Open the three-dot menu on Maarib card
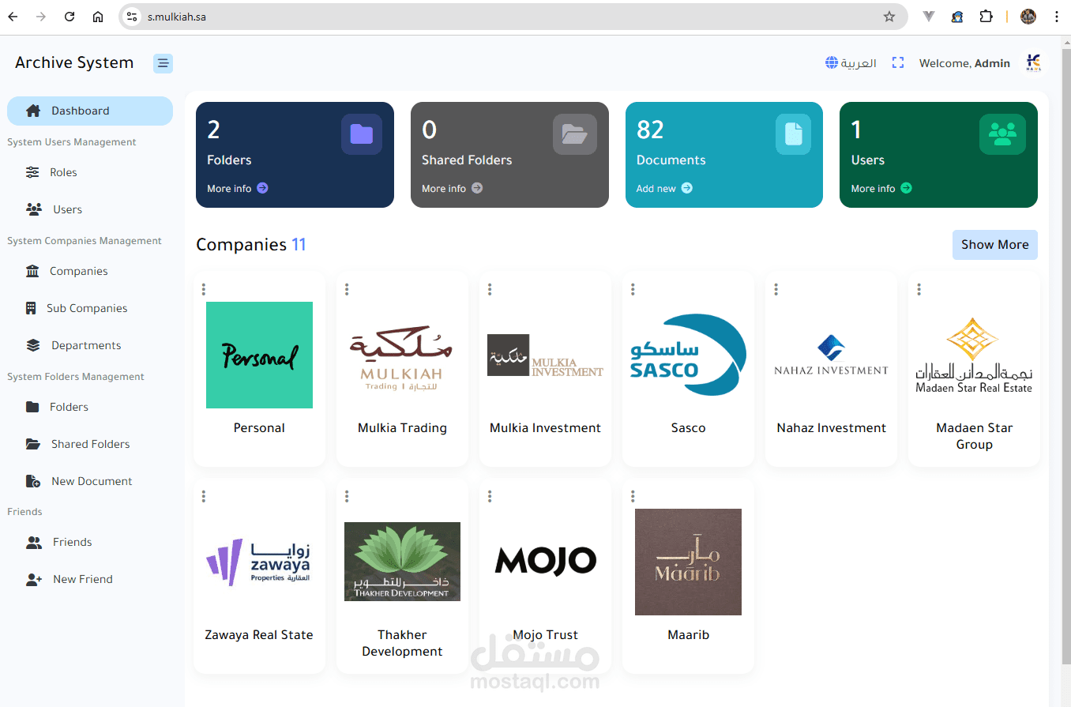This screenshot has width=1071, height=707. (633, 496)
